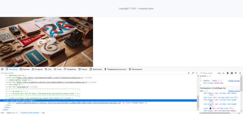The image size is (243, 114).
Task: Click the font-family property name
Action: click(208, 93)
